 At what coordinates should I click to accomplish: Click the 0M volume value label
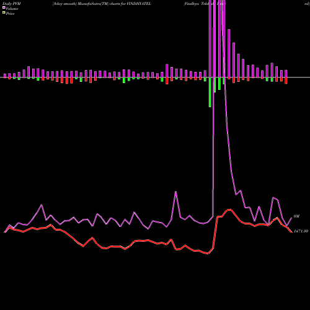coord(296,216)
